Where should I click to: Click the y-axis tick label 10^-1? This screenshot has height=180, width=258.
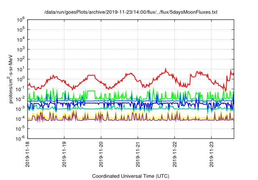click(x=21, y=89)
